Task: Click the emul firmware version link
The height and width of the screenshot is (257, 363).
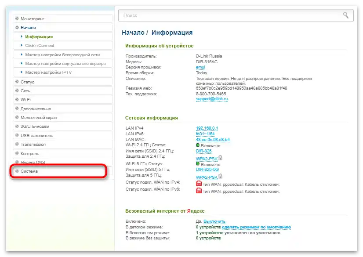Action: (200, 67)
